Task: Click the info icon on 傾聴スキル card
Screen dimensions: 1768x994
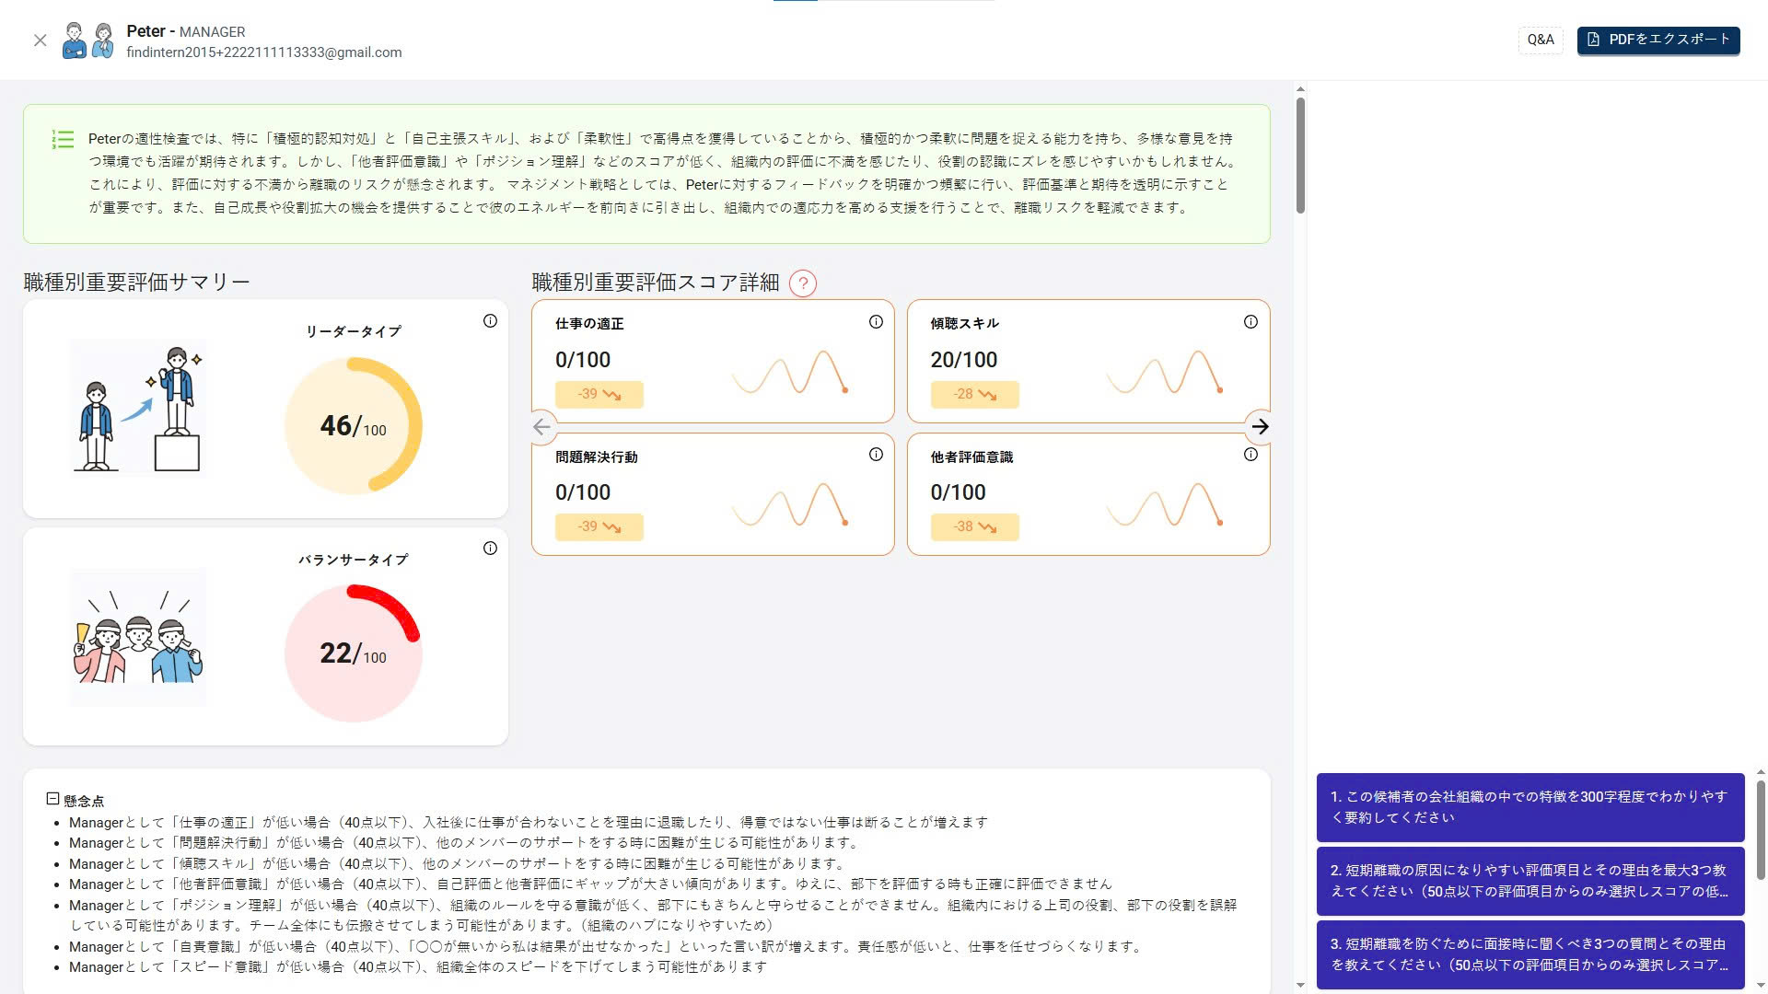Action: [x=1250, y=322]
